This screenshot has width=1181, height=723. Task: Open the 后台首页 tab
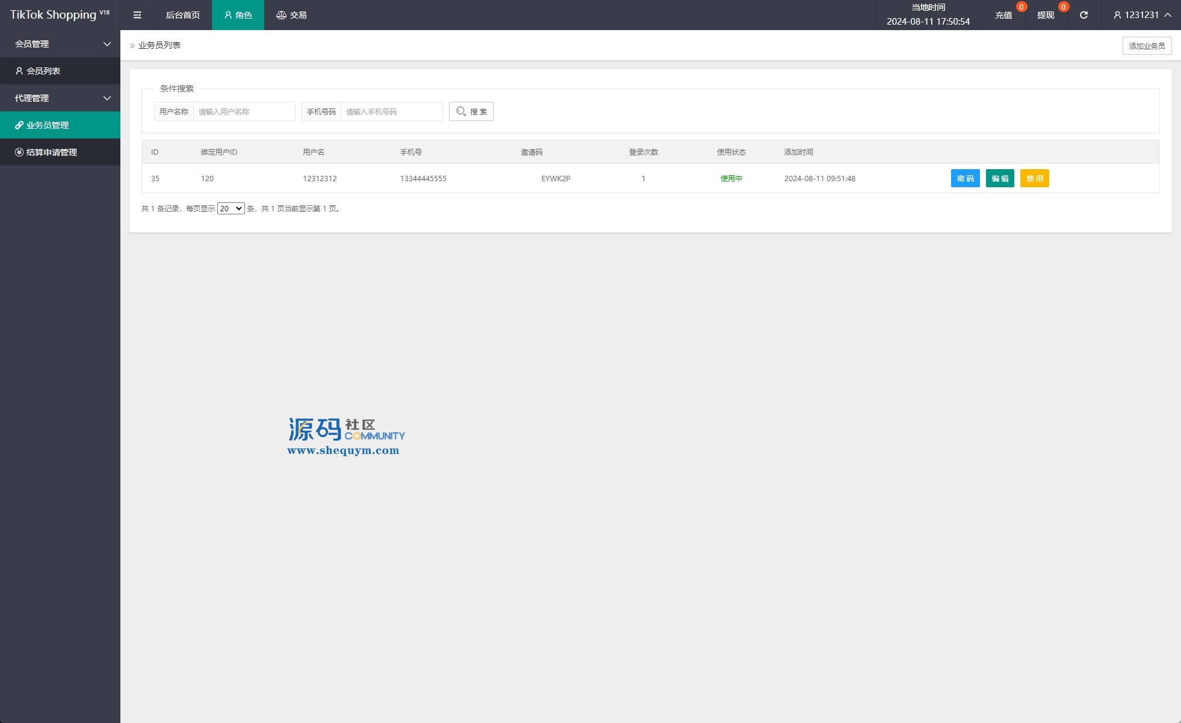[x=183, y=15]
